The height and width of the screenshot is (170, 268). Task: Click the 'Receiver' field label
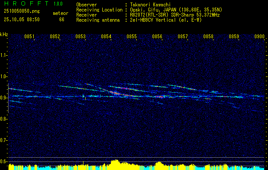[86, 15]
